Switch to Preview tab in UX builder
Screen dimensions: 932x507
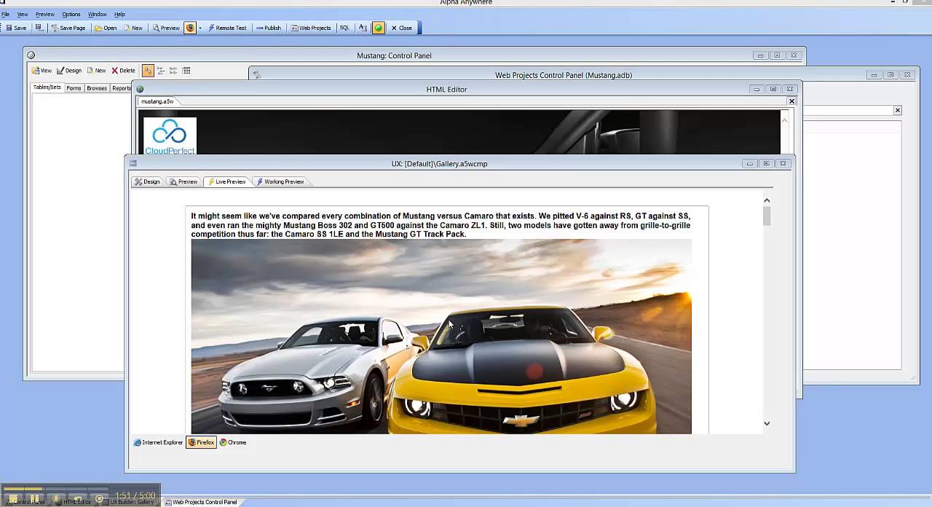click(183, 181)
